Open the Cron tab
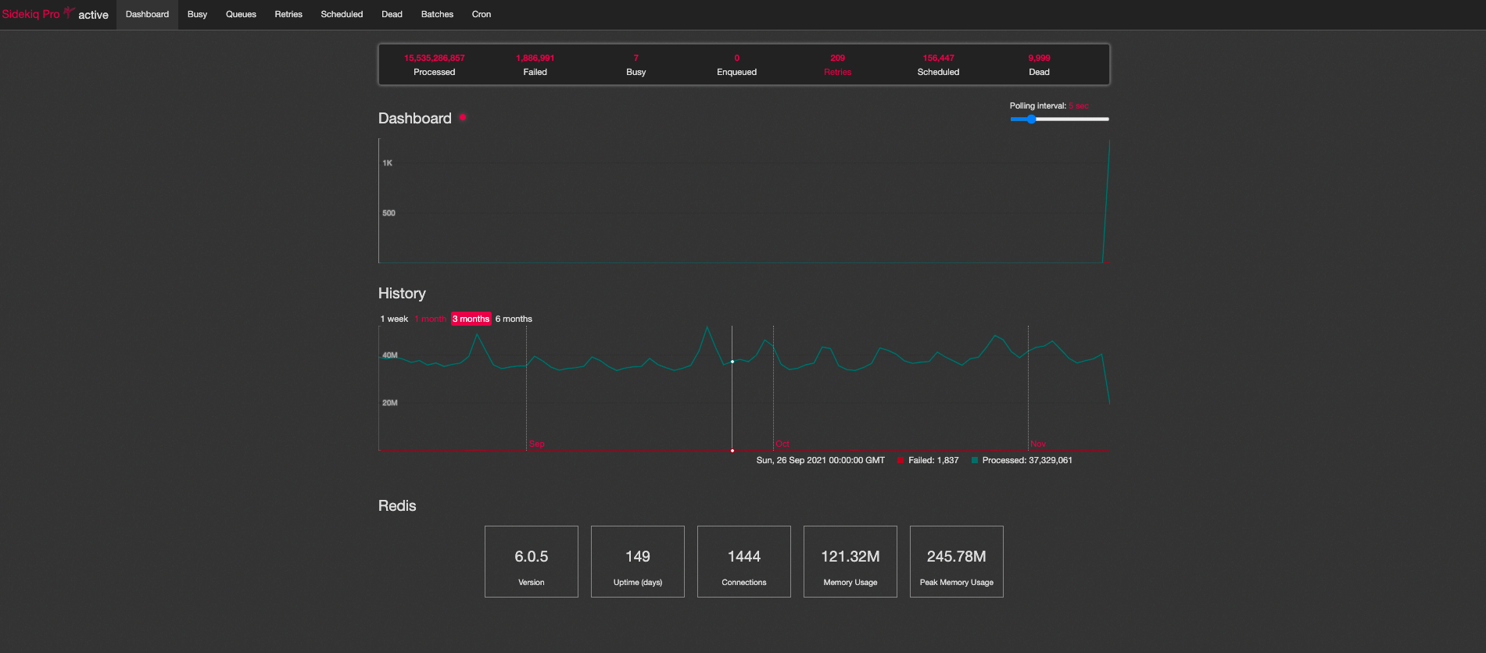Screen dimensions: 1486x653 pos(482,14)
